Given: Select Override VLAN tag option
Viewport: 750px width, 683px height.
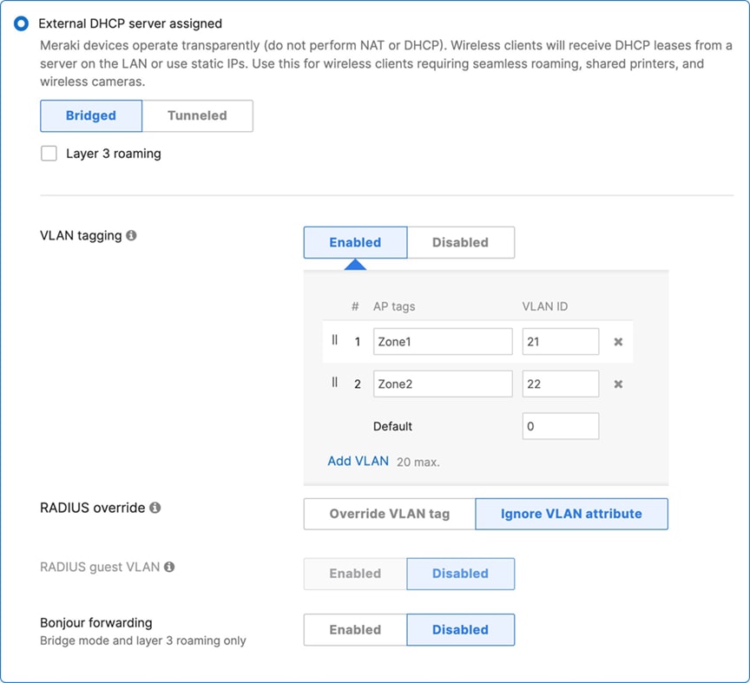Looking at the screenshot, I should 390,514.
